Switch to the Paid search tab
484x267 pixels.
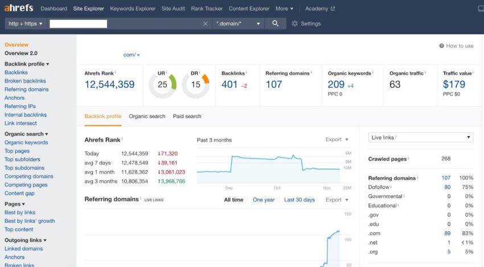(187, 116)
